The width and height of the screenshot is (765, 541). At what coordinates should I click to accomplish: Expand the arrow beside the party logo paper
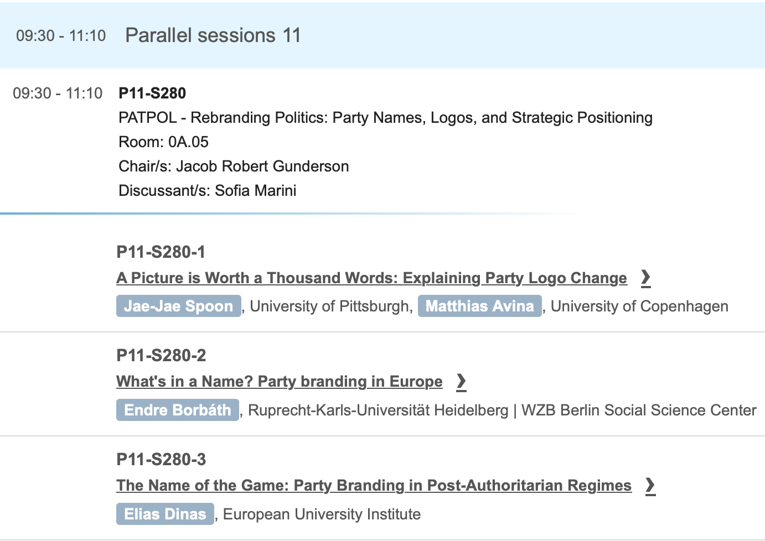tap(645, 278)
